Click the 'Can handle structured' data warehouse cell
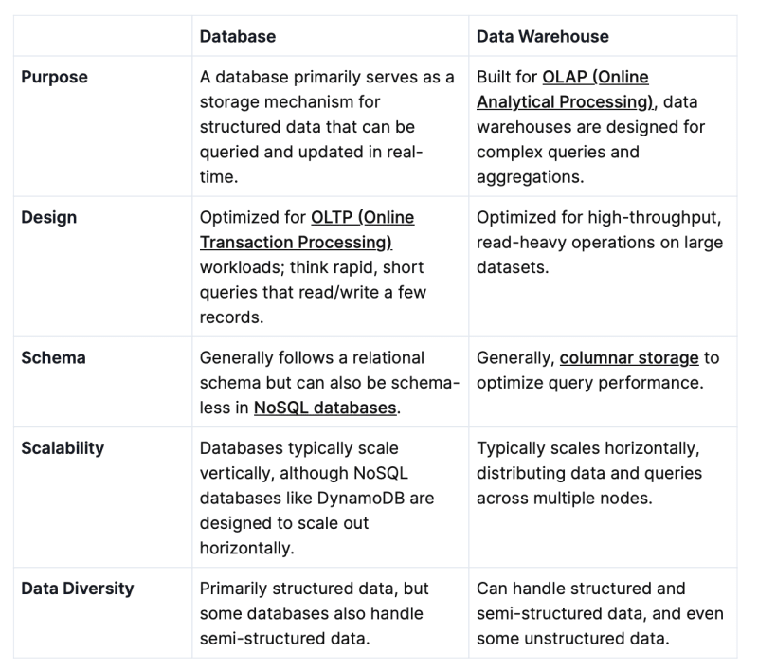758x671 pixels. pos(603,613)
